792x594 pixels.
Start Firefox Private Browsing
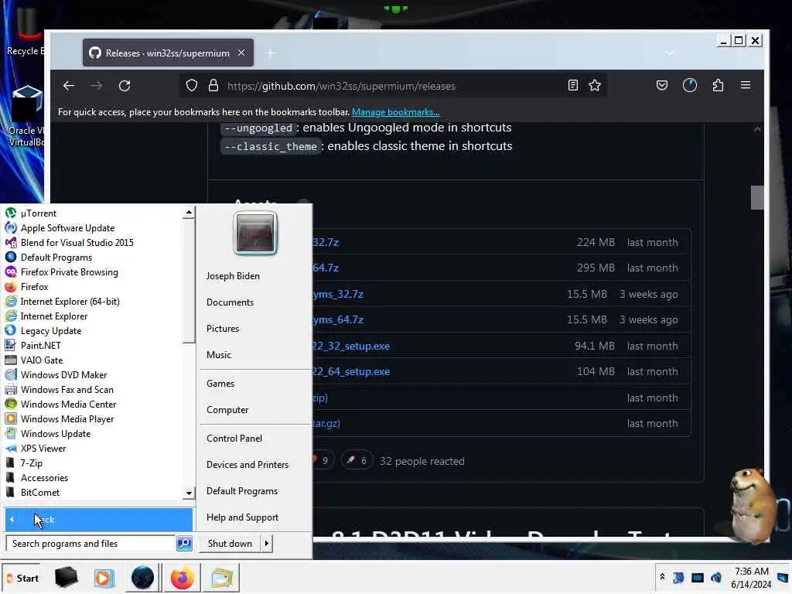click(69, 271)
